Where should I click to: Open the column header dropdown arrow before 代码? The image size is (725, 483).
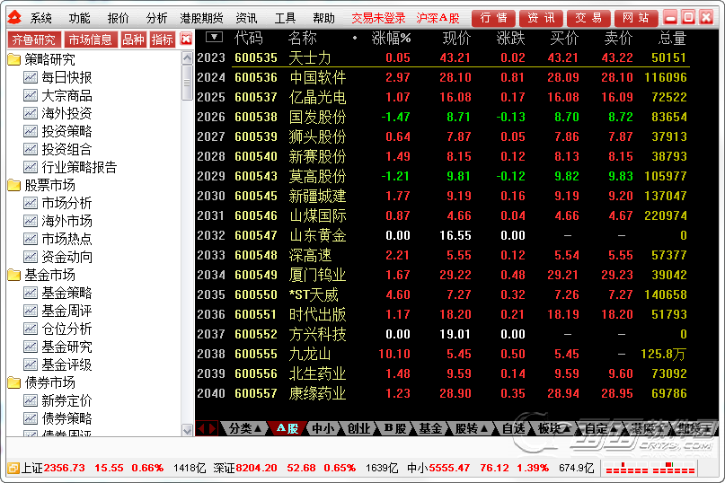[x=213, y=37]
